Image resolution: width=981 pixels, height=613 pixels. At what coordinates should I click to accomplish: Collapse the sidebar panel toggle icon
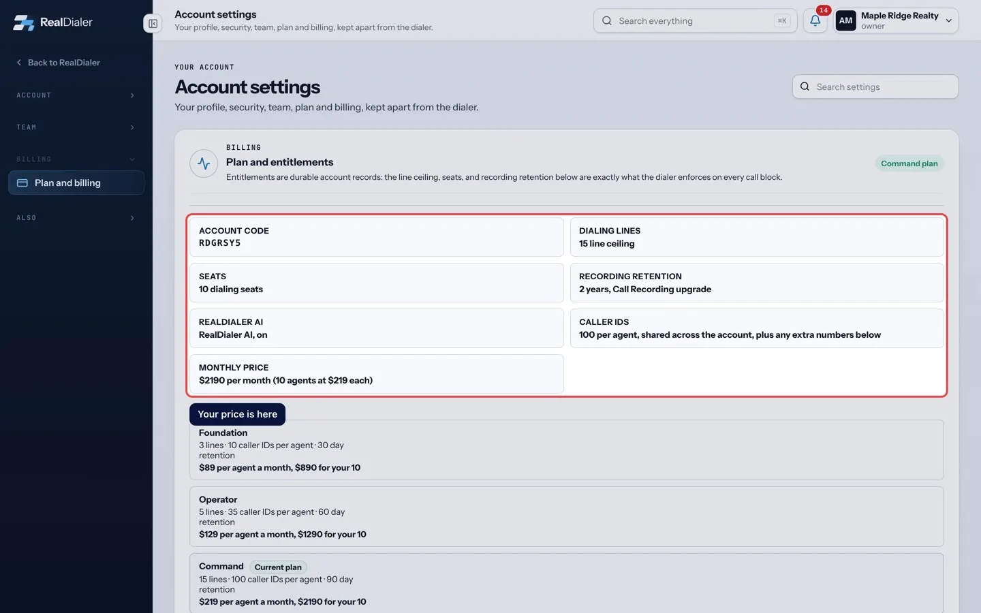click(x=153, y=23)
